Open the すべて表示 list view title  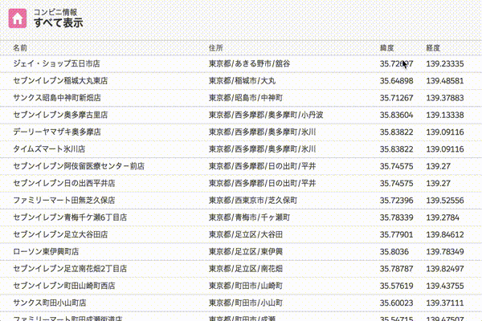(x=59, y=22)
